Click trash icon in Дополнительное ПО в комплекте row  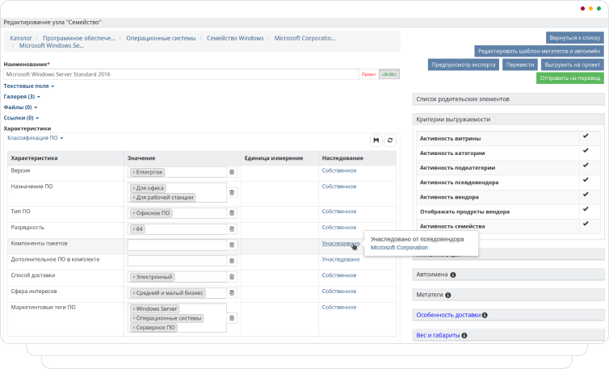click(x=232, y=261)
